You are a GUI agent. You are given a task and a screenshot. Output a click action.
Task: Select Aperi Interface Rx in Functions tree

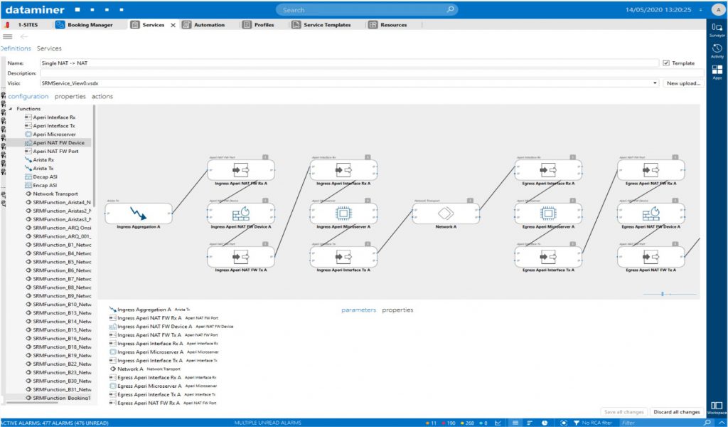coord(54,117)
